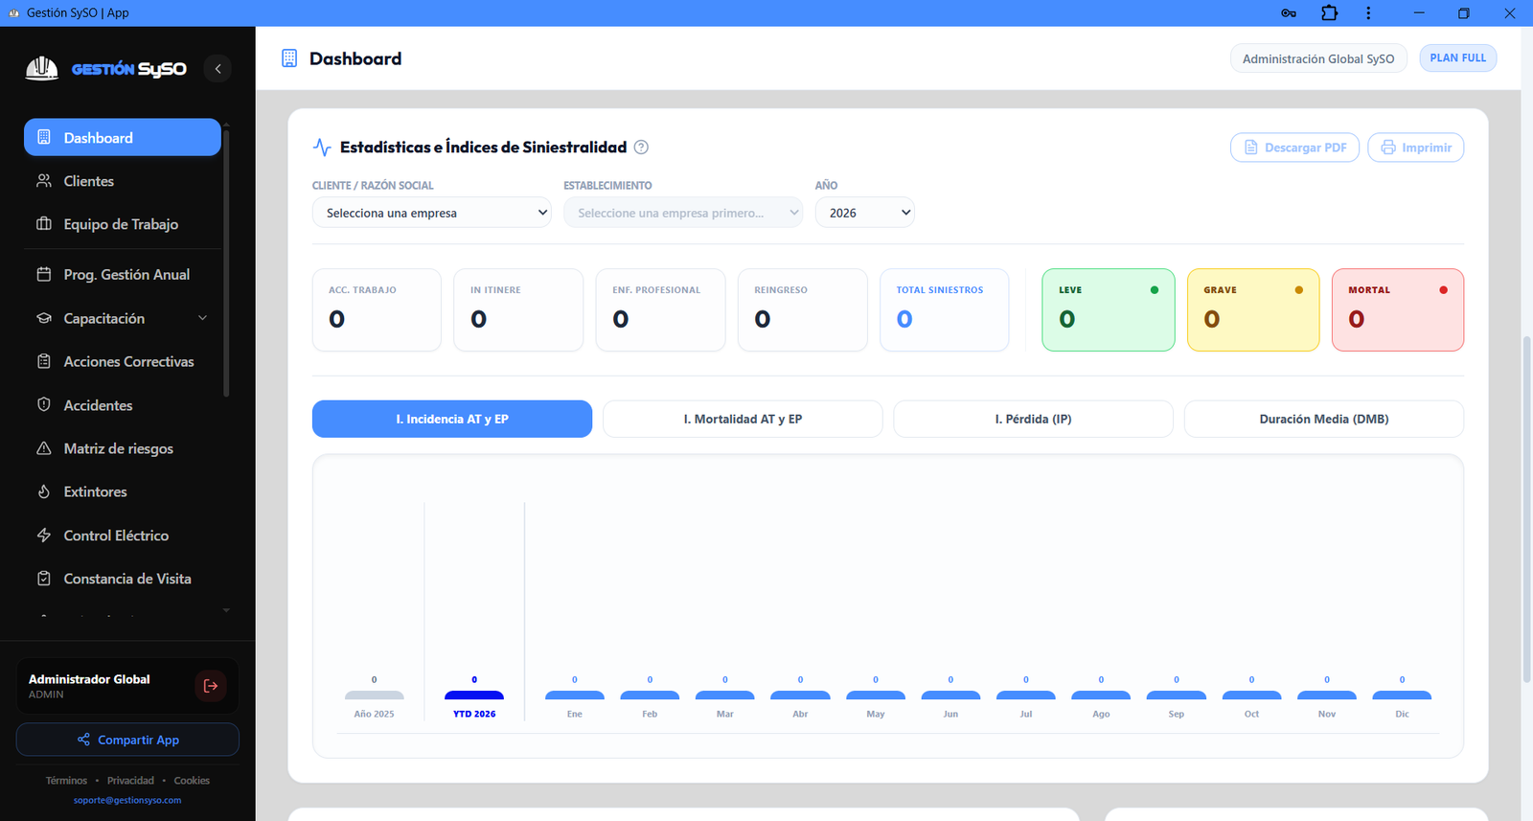
Task: Open the Dashboard sidebar item
Action: pyautogui.click(x=123, y=137)
